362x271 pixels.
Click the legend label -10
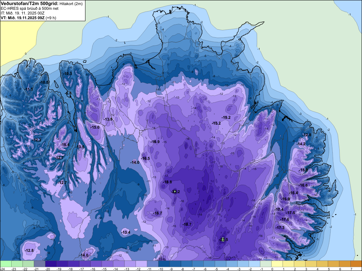pos(161,269)
